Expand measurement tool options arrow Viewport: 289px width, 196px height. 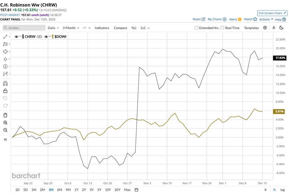coord(9,74)
